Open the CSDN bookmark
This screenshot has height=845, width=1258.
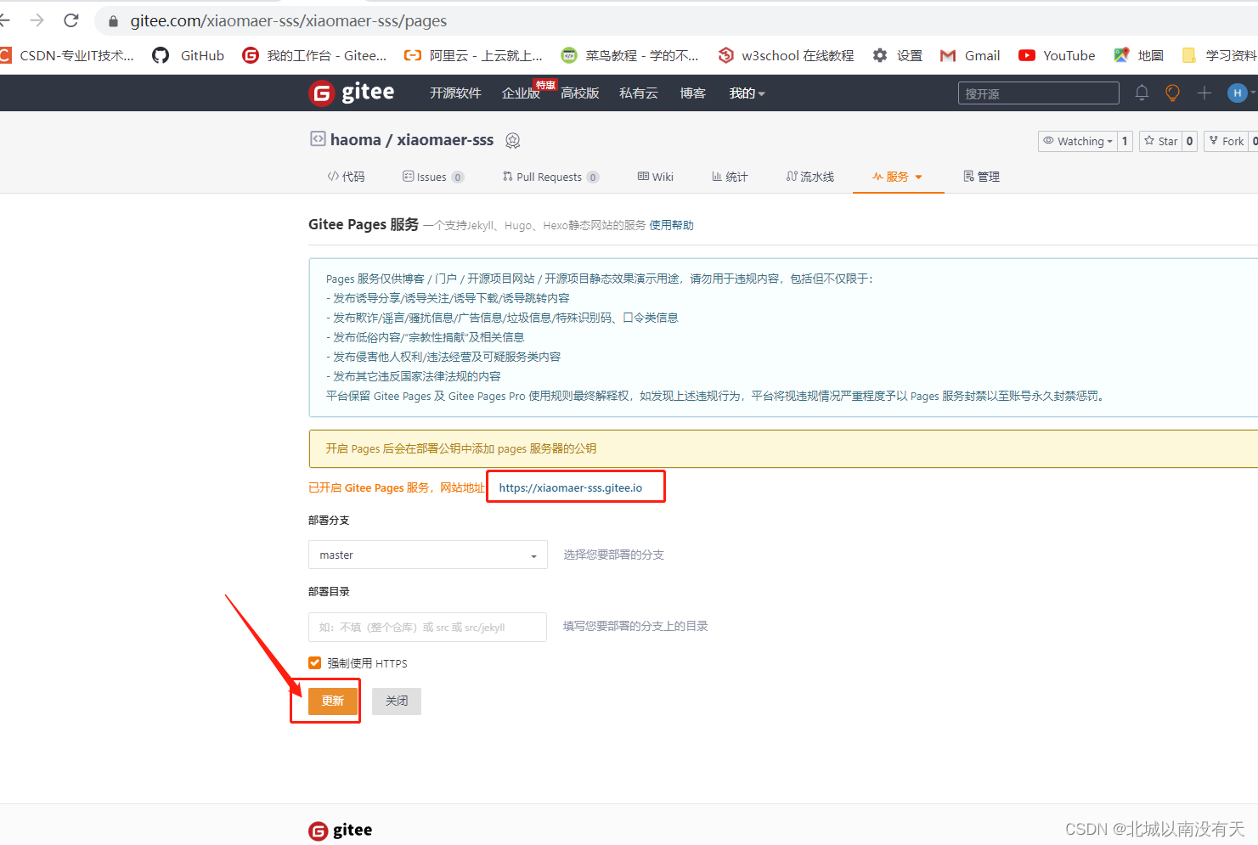point(67,55)
